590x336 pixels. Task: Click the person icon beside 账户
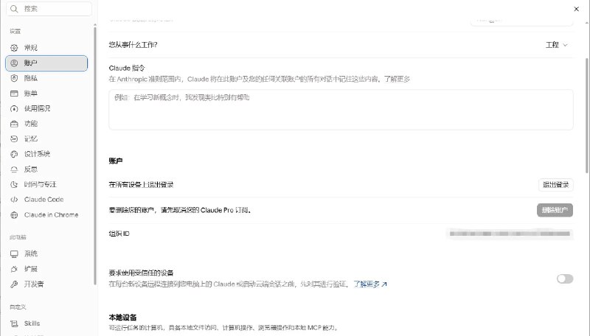click(x=14, y=63)
